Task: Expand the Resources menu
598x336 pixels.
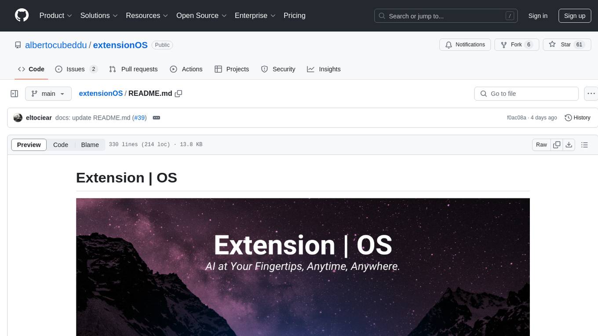Action: 147,15
